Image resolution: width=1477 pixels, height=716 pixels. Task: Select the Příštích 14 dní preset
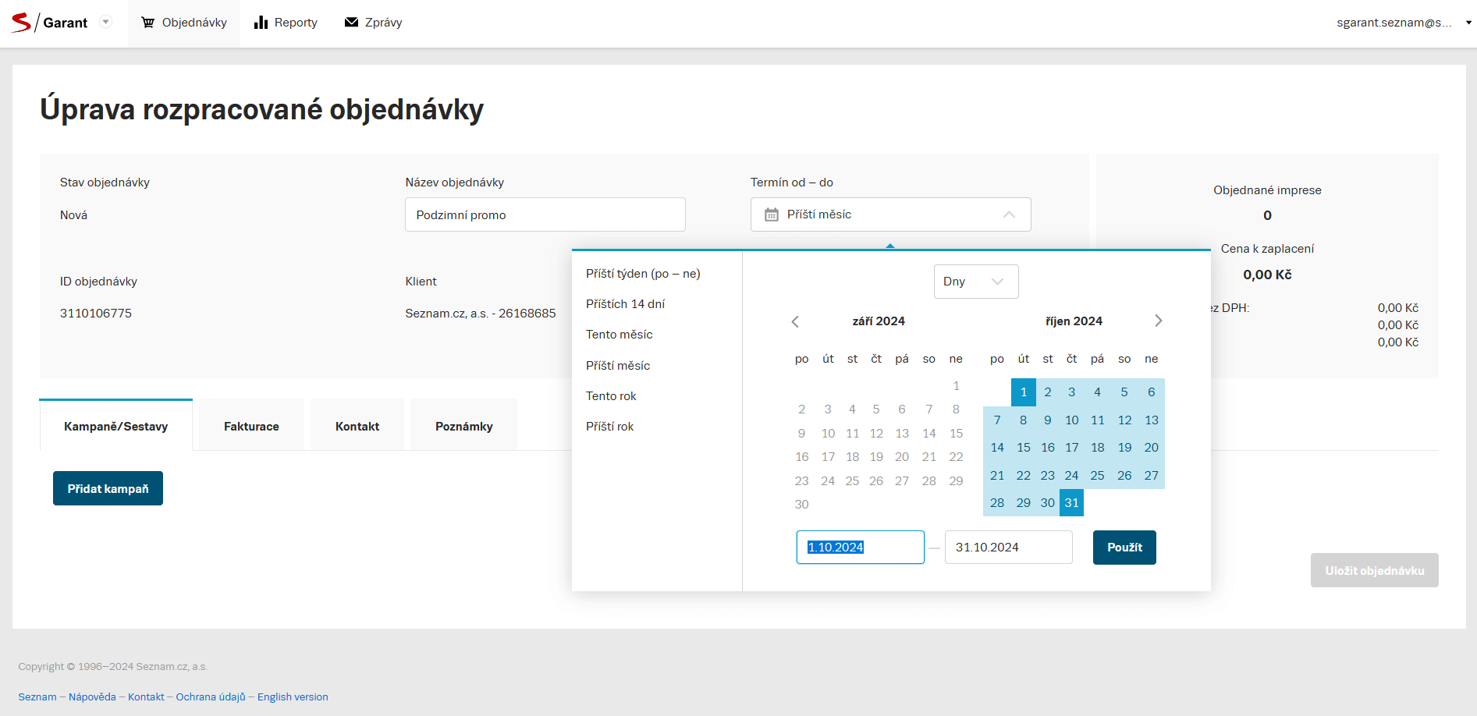coord(625,304)
